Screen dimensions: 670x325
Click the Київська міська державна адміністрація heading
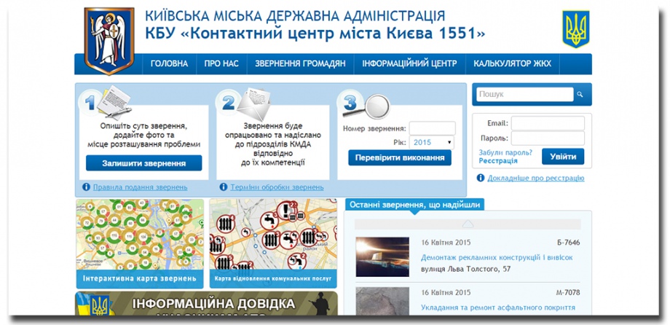pos(295,15)
